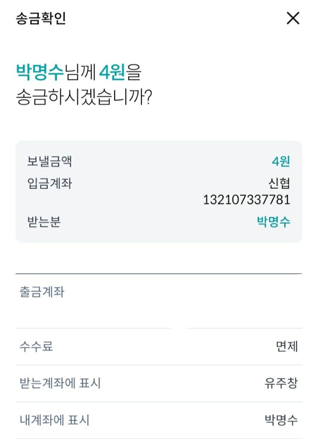Tap the teal 4원 amount in the headline
317x439 pixels.
click(112, 72)
